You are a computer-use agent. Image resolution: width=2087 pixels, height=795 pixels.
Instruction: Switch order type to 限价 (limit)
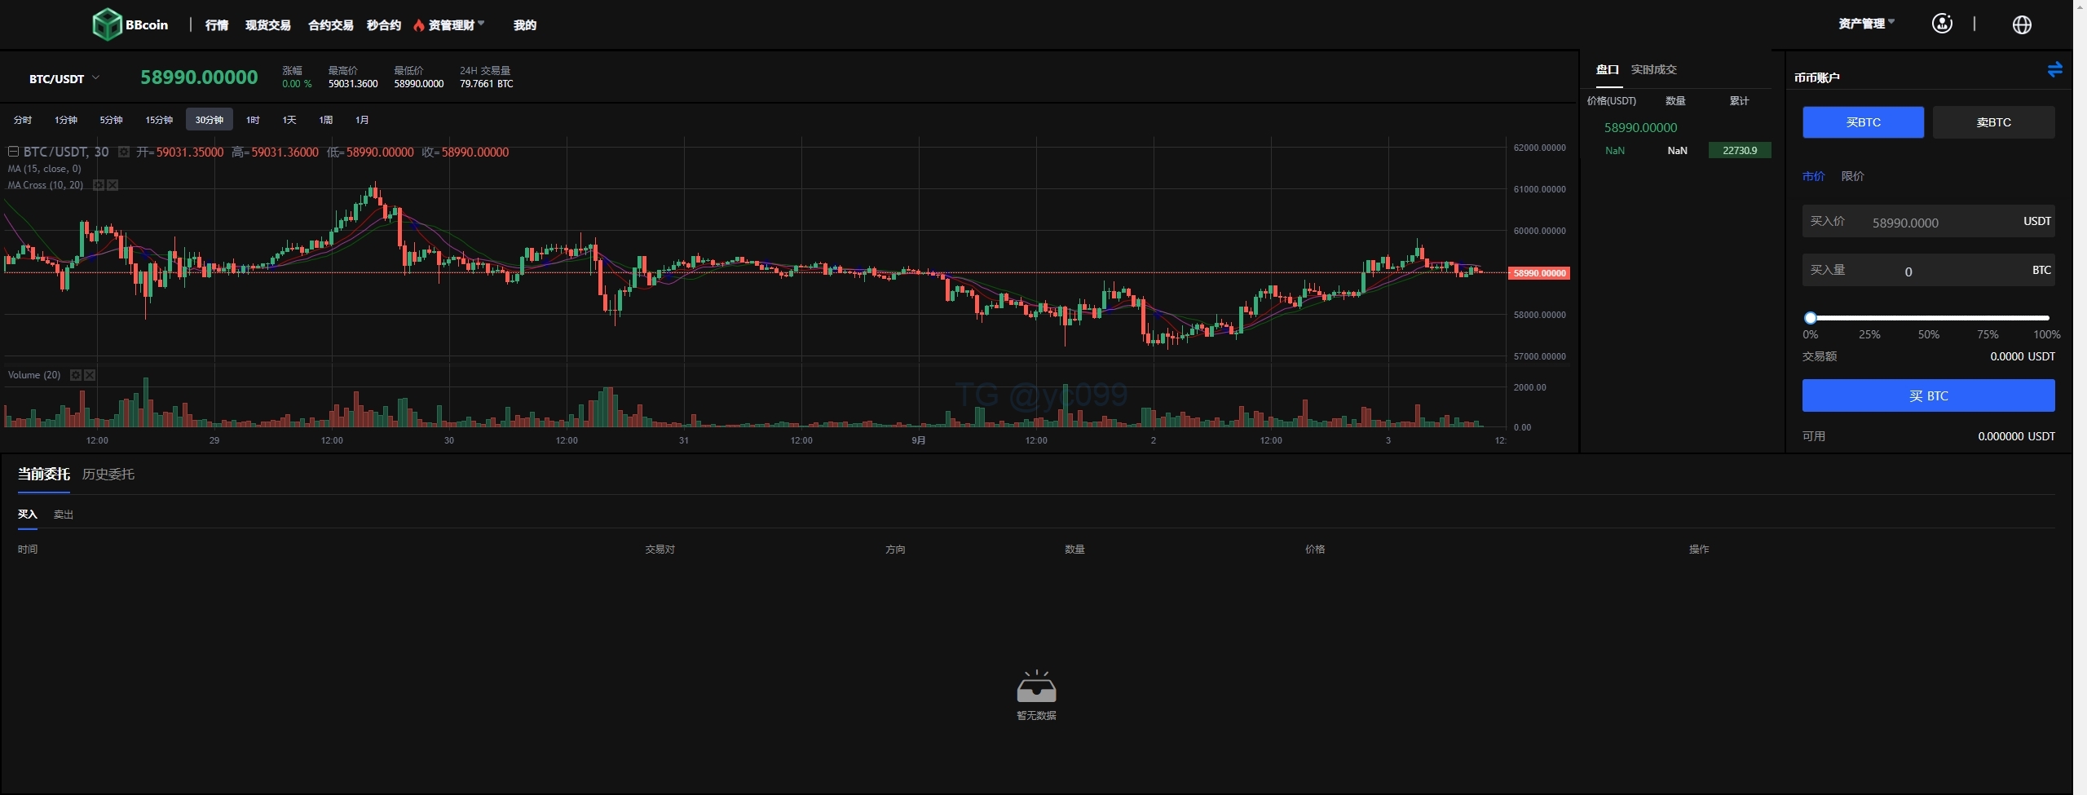coord(1852,176)
